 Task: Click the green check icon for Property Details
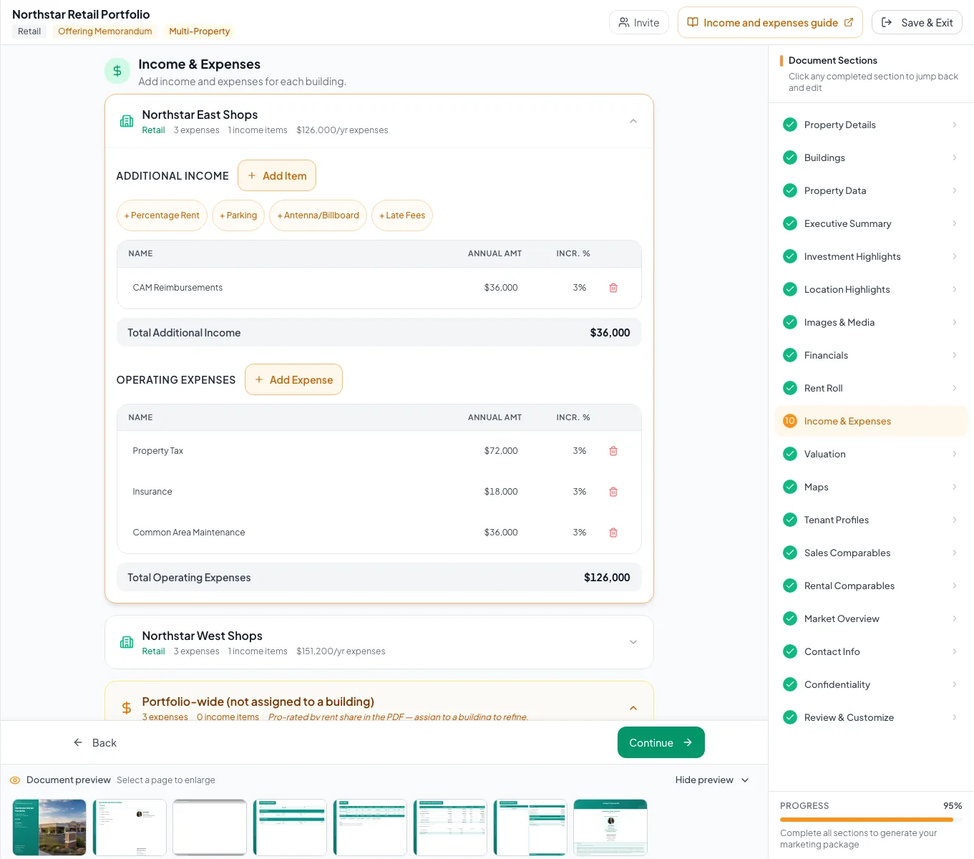tap(790, 125)
